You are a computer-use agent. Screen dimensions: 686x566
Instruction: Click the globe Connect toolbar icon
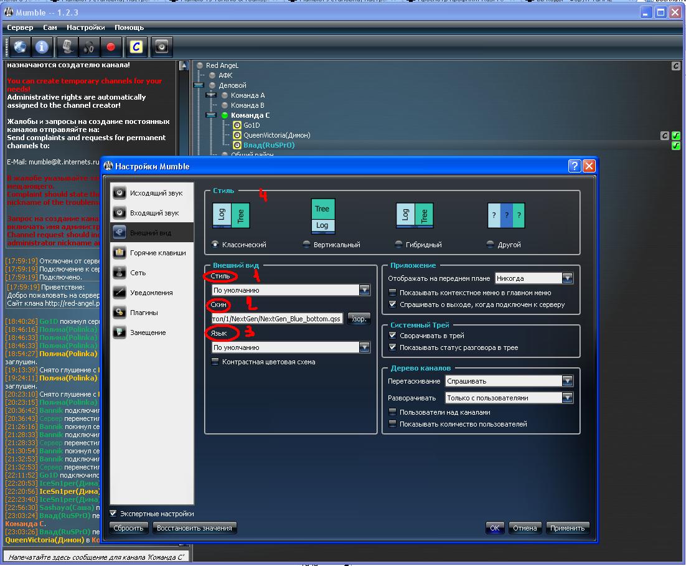click(20, 47)
